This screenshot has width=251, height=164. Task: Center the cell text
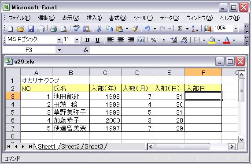(x=121, y=40)
